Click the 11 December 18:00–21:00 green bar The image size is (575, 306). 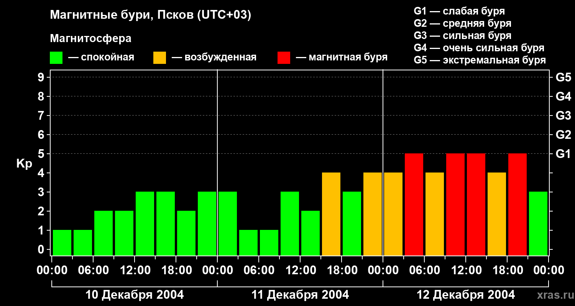352,223
